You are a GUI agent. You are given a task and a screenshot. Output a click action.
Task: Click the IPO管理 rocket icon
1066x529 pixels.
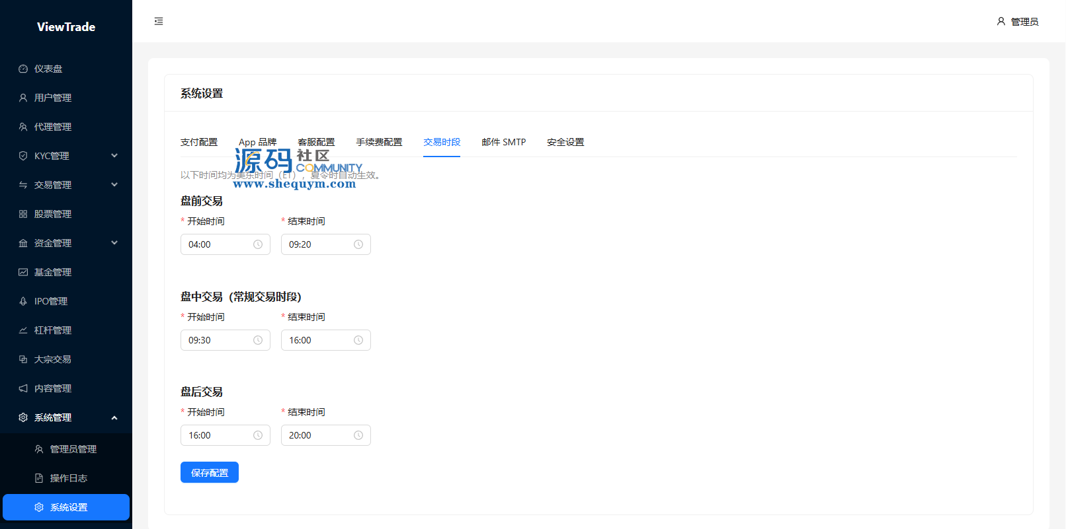tap(23, 301)
